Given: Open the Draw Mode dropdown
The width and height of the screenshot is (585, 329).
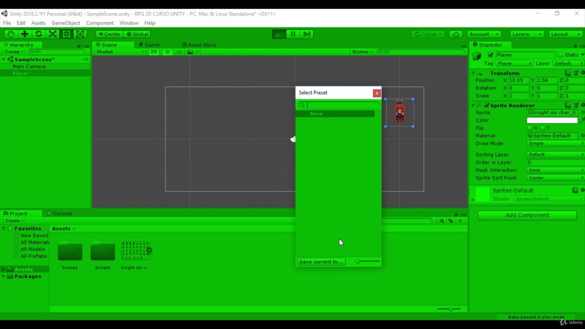Looking at the screenshot, I should point(556,143).
